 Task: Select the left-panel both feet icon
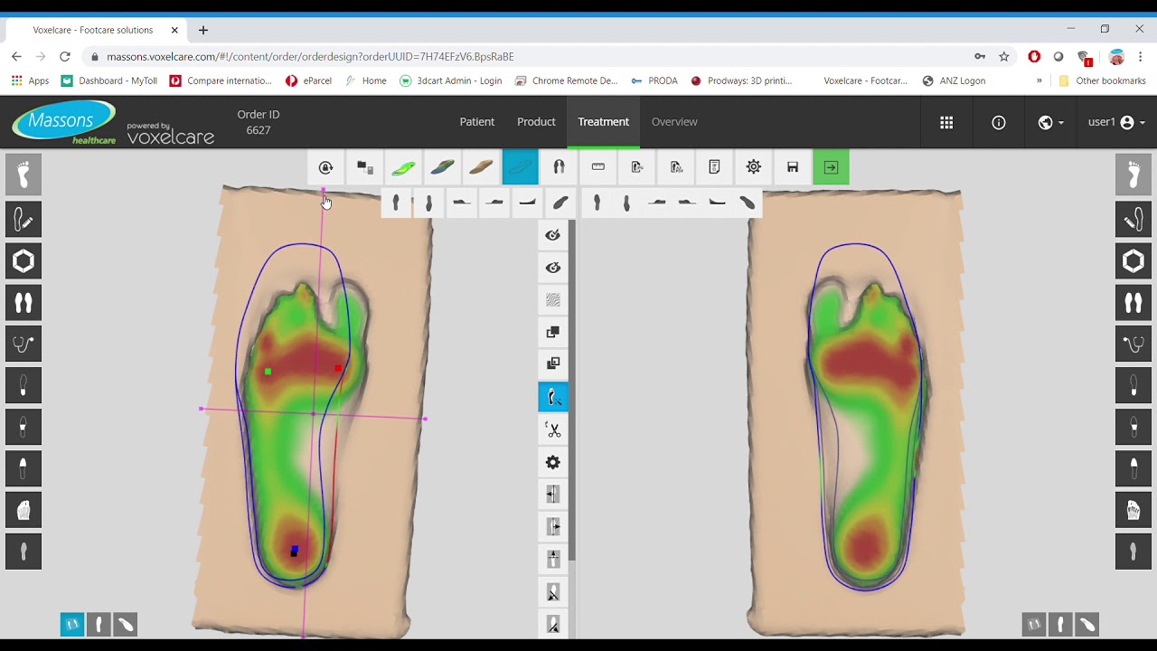click(24, 303)
